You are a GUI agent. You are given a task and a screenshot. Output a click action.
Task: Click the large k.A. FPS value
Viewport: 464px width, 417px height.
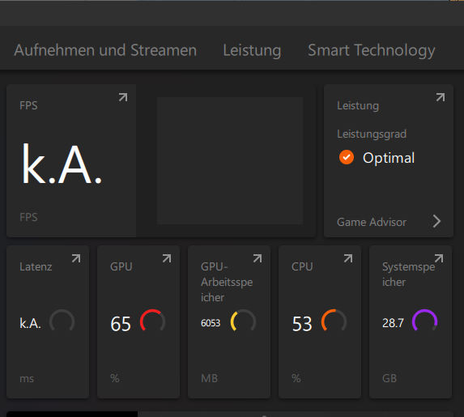click(x=62, y=164)
